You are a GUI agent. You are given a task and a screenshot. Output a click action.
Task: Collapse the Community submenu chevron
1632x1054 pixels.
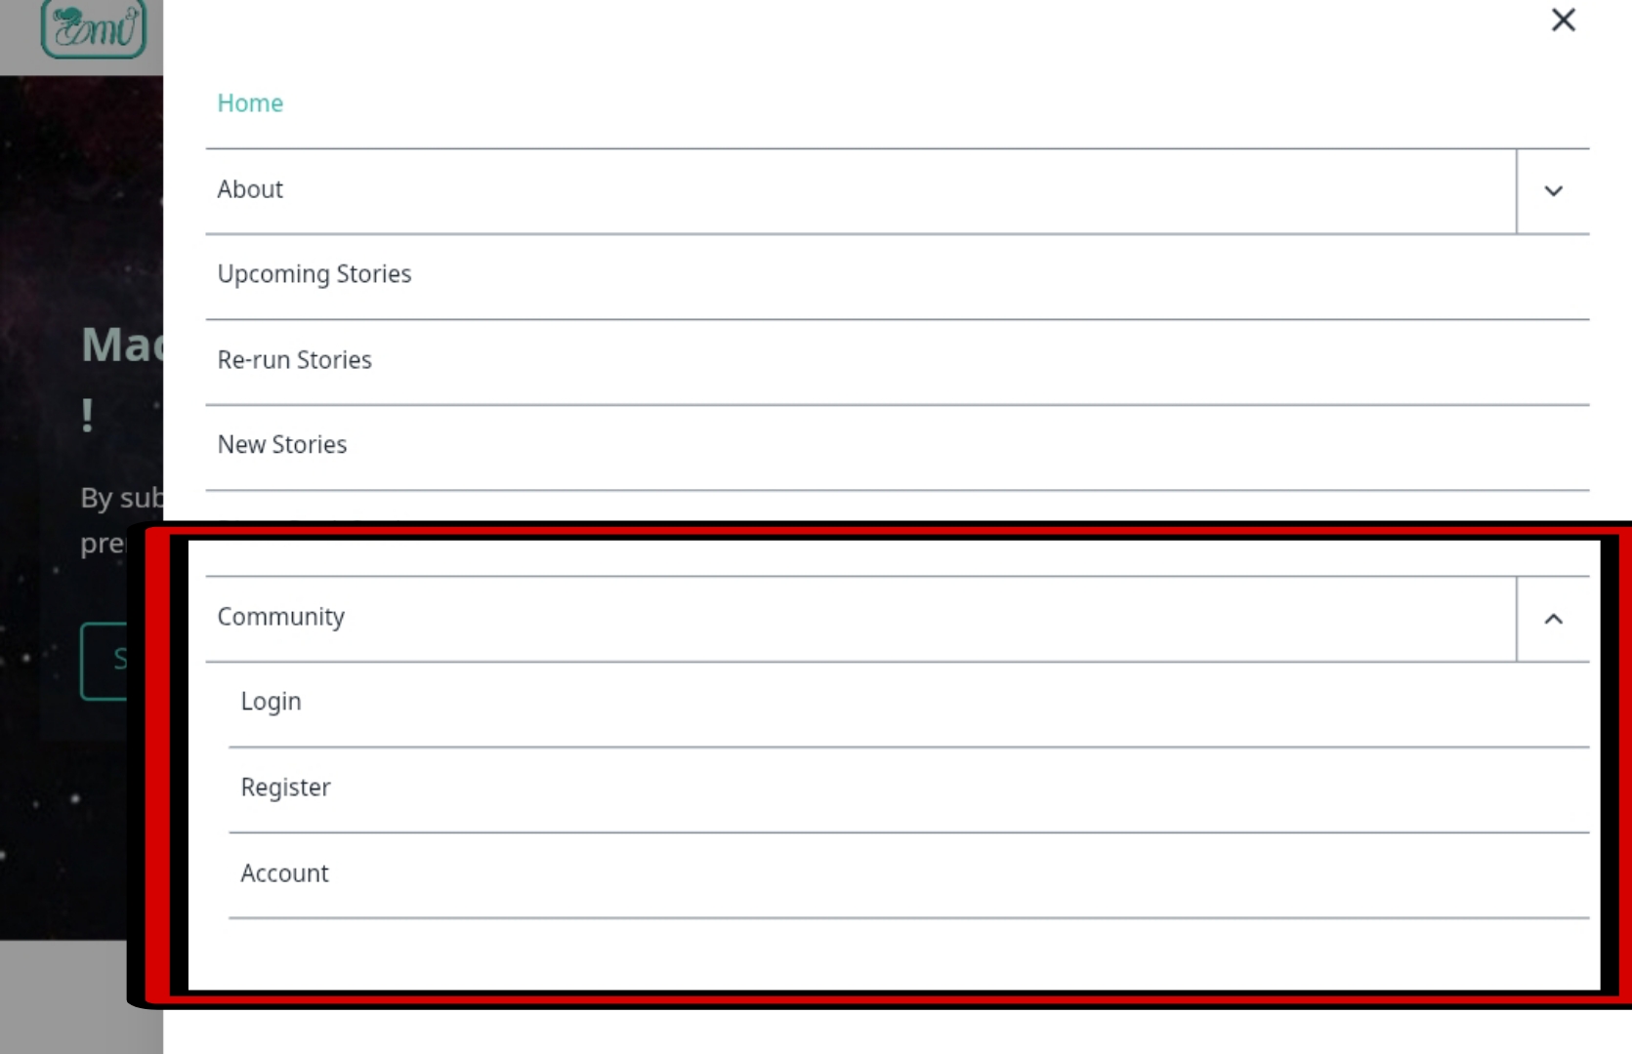[x=1553, y=619]
